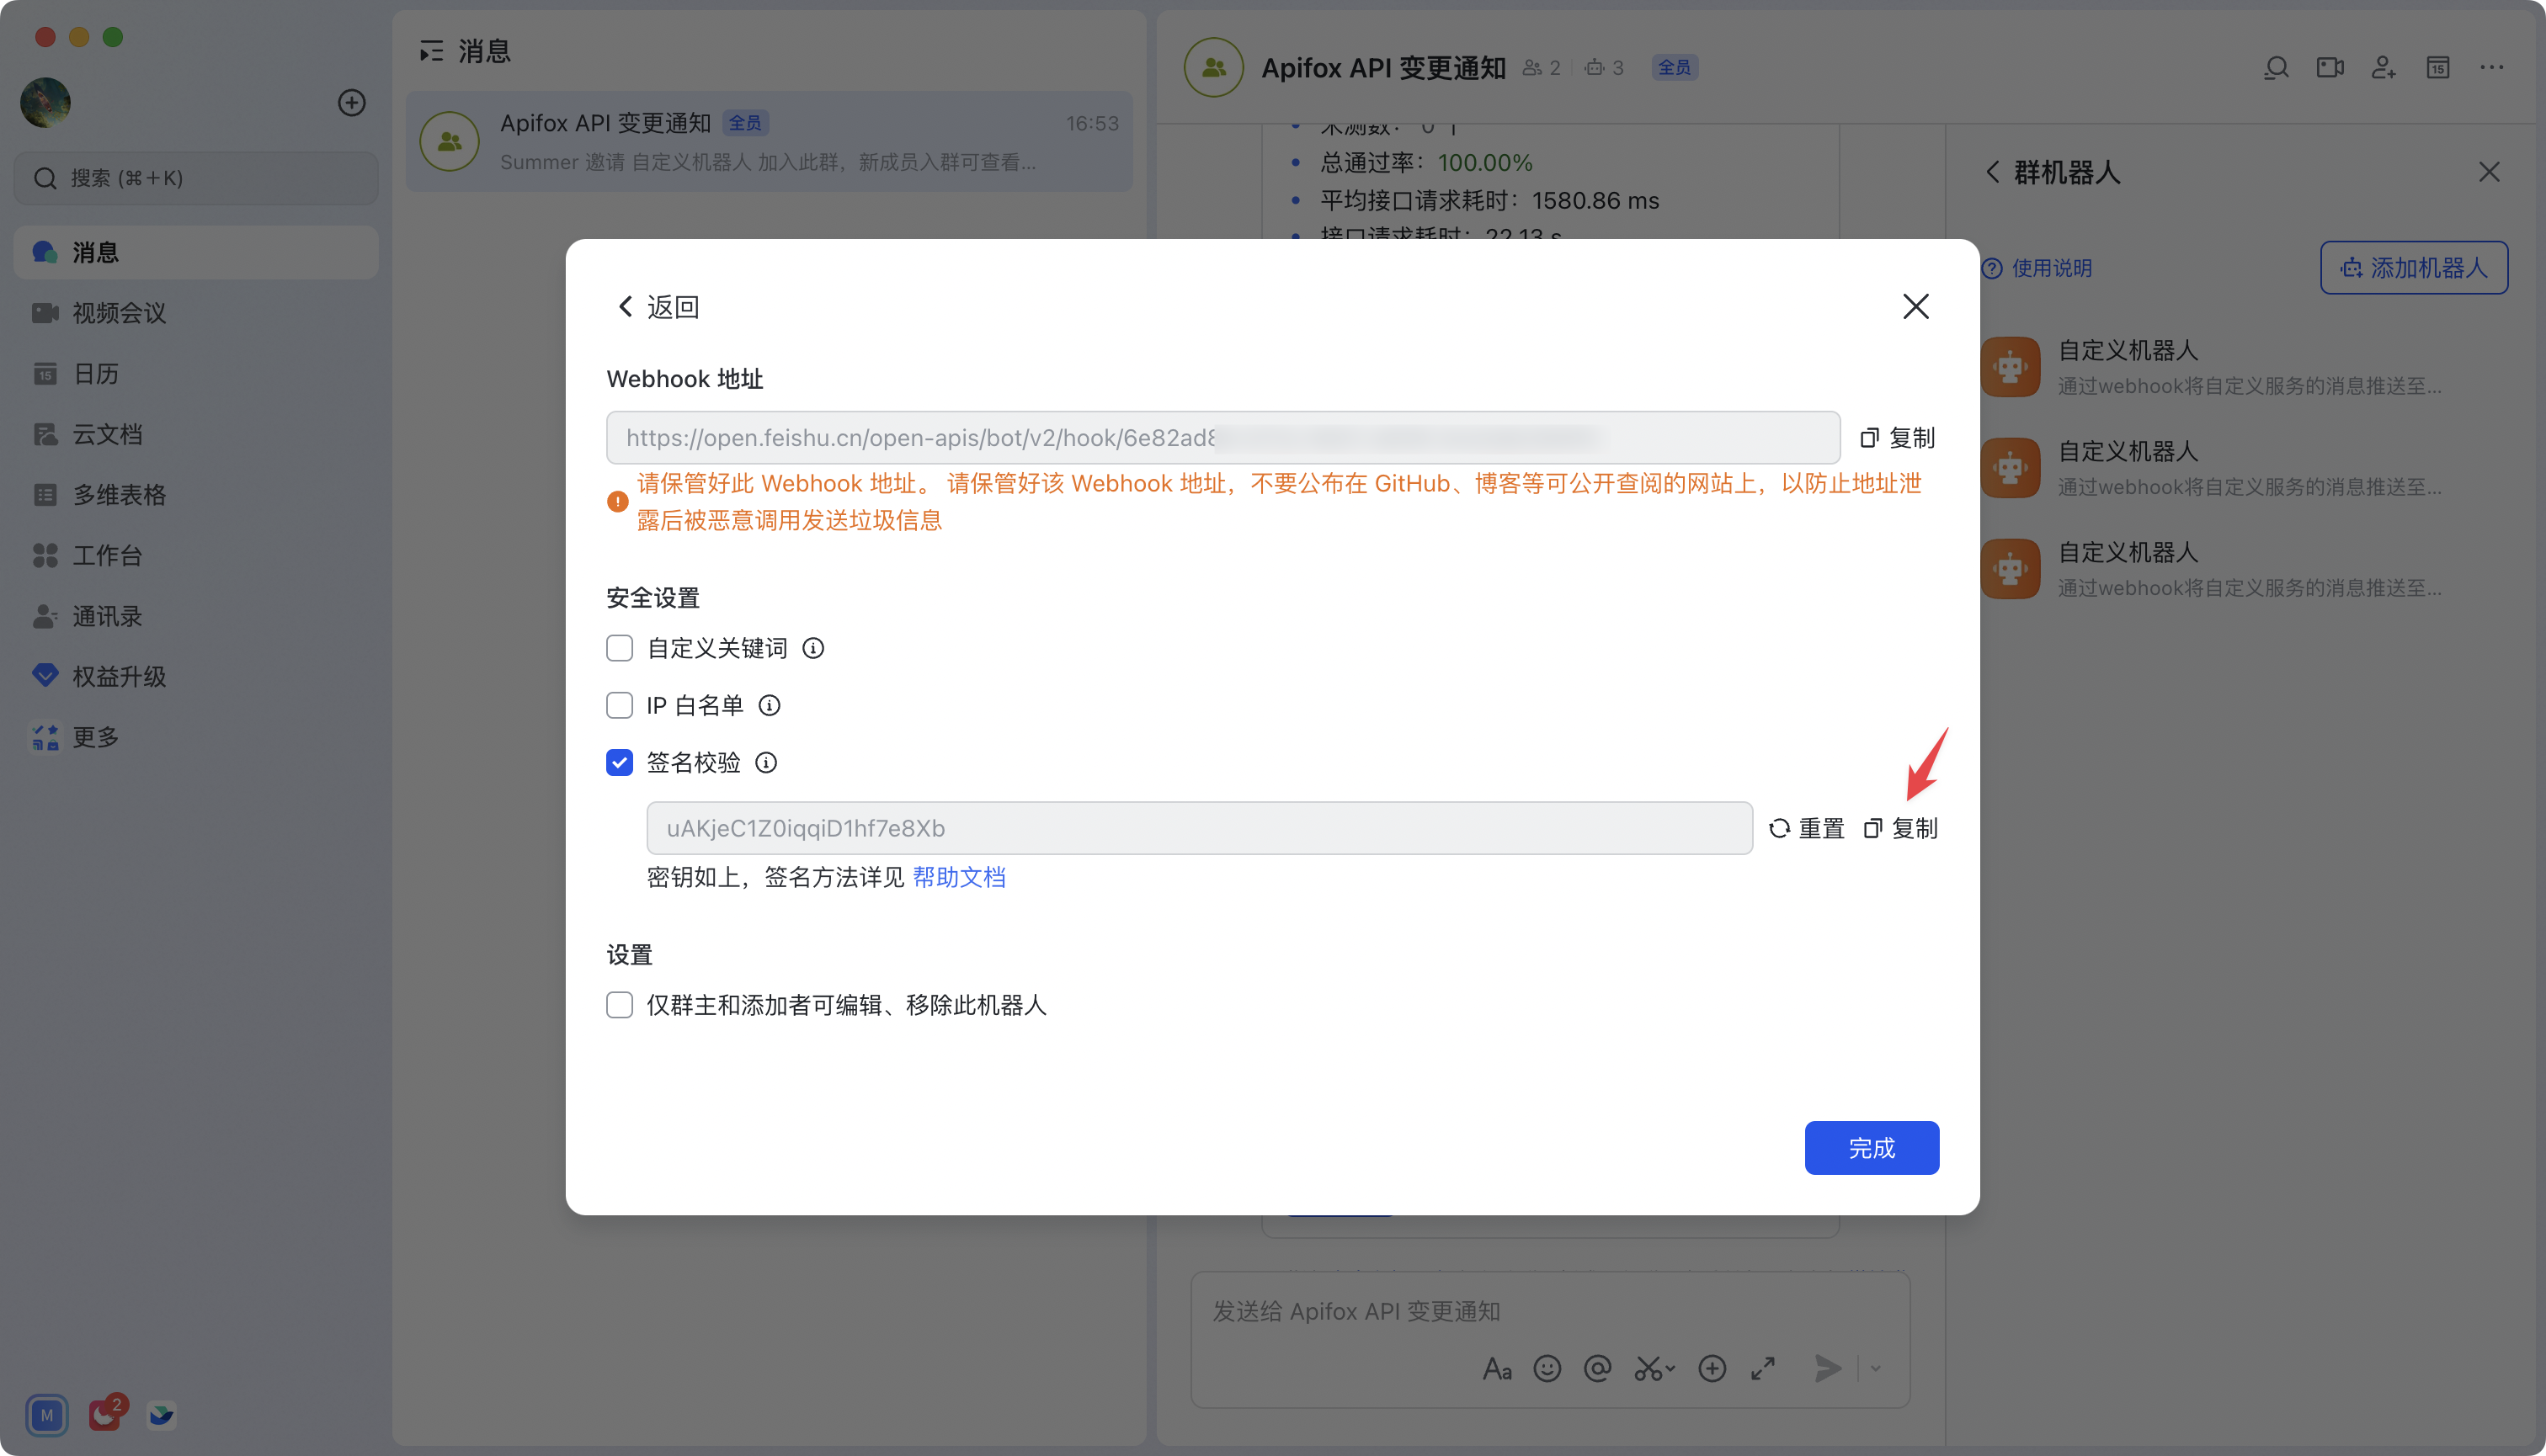Open the 帮助文档 link
Image resolution: width=2546 pixels, height=1456 pixels.
click(958, 877)
